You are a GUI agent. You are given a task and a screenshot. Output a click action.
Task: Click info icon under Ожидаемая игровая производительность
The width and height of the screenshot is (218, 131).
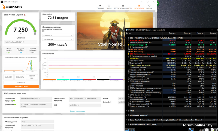[44, 31]
